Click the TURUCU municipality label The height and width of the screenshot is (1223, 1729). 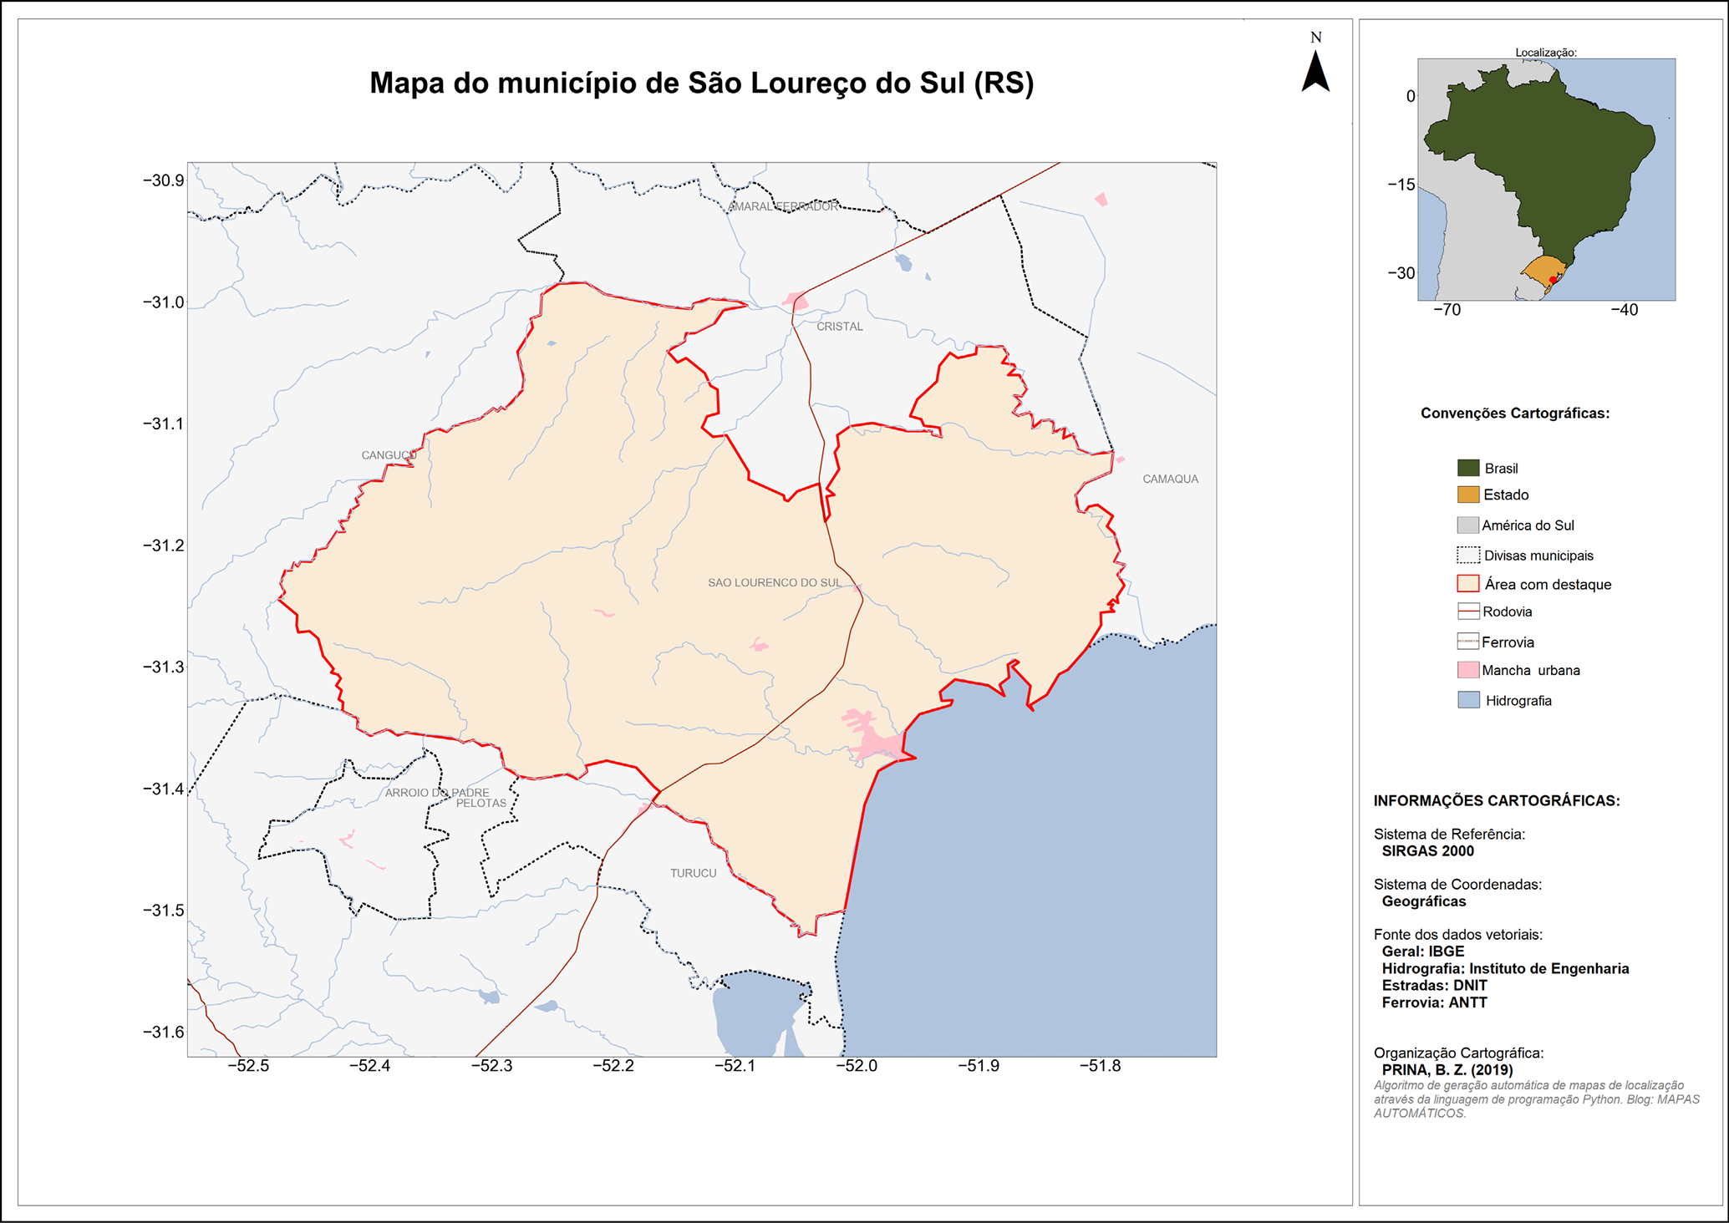693,873
